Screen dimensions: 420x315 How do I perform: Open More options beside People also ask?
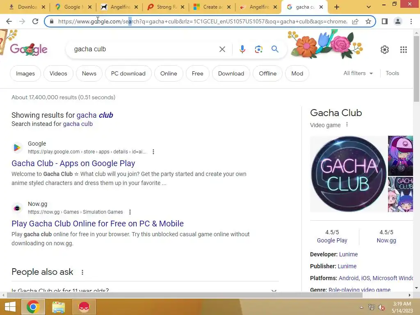click(82, 272)
